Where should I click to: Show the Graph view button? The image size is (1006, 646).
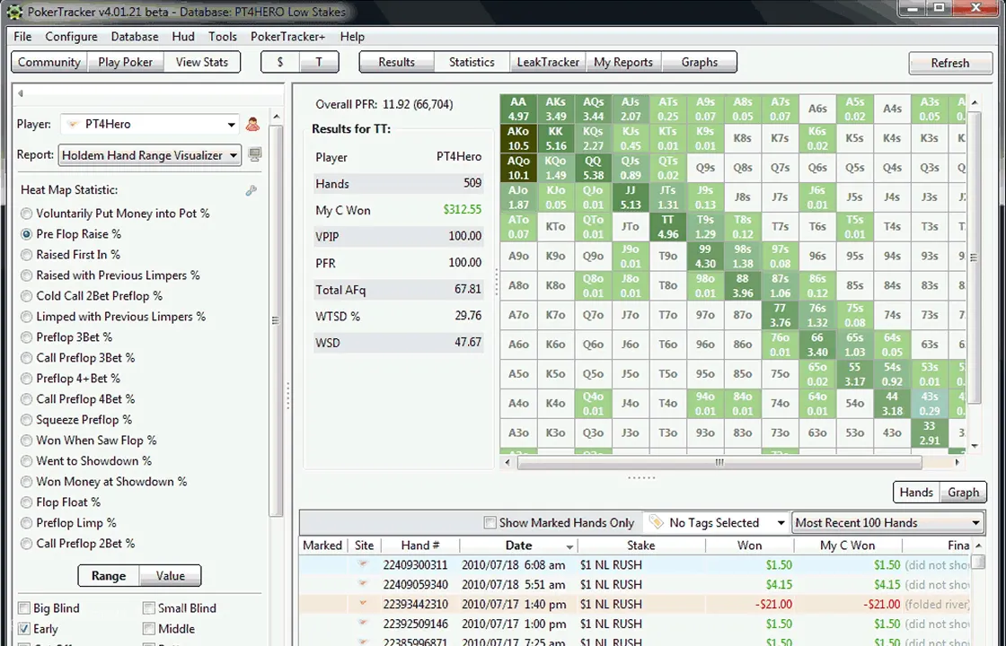pos(963,493)
